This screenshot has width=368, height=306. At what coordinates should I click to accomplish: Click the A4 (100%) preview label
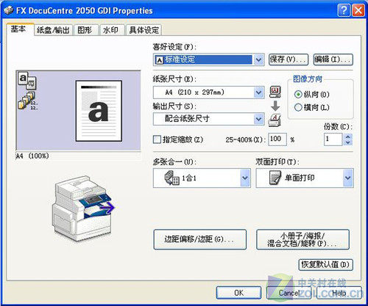[x=32, y=156]
